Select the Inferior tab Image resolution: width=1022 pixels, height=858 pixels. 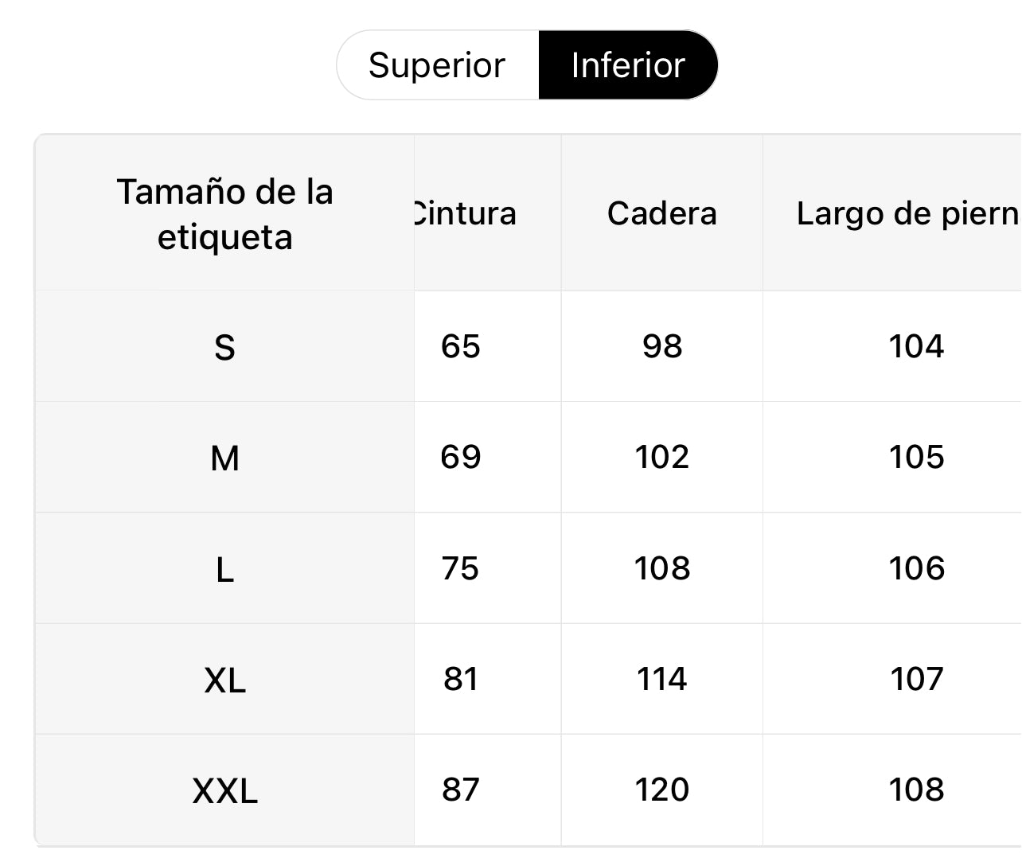pyautogui.click(x=628, y=65)
